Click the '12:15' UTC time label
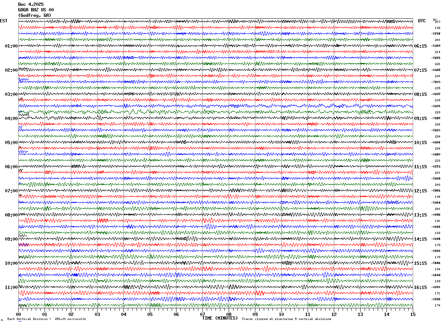This screenshot has width=442, height=324. click(420, 191)
